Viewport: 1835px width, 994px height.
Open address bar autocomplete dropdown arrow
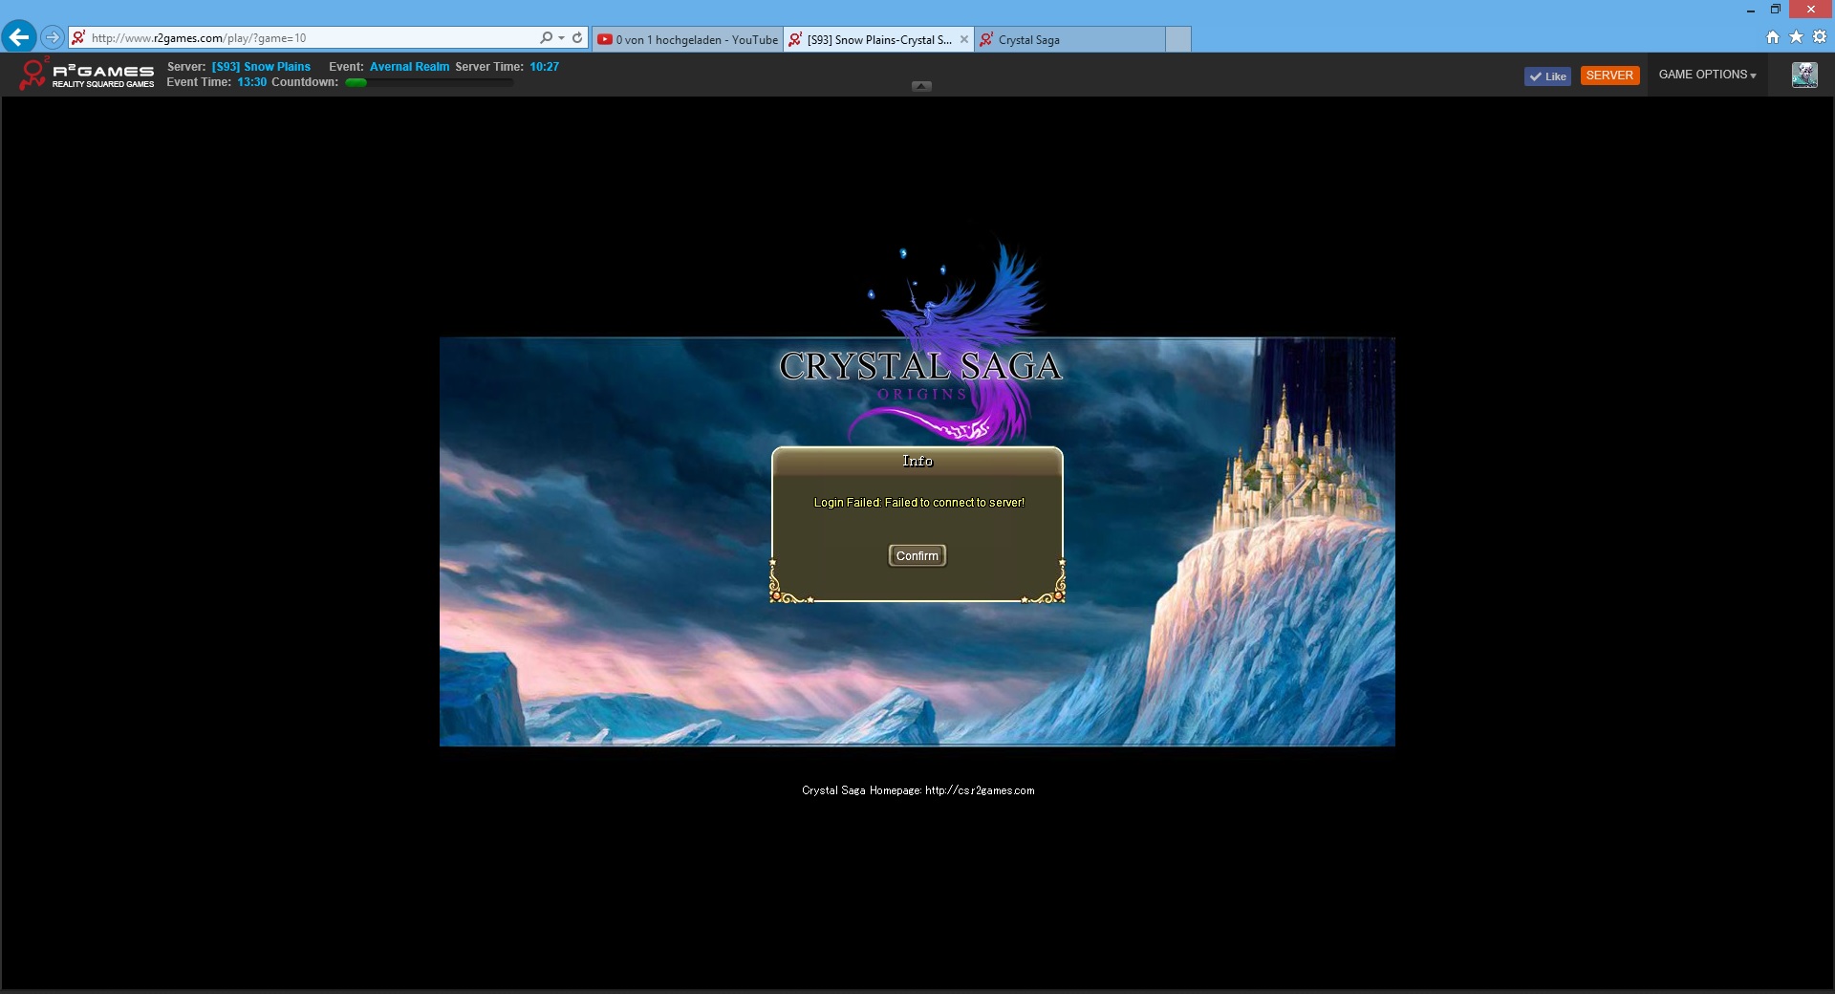click(562, 38)
